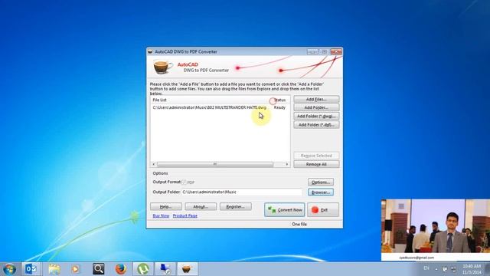Click the EN language indicator in tray
Viewport: 490px width, 276px height.
tap(426, 268)
